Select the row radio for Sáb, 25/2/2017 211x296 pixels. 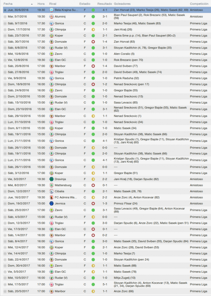point(5,210)
